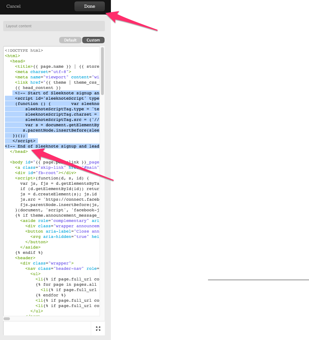Click the opening <head> tag line

[x=18, y=61]
